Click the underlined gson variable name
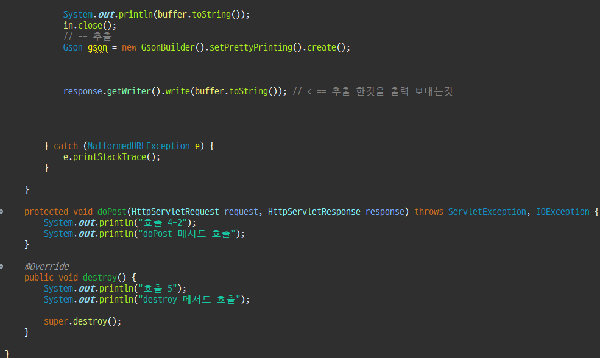The height and width of the screenshot is (358, 600). click(97, 48)
